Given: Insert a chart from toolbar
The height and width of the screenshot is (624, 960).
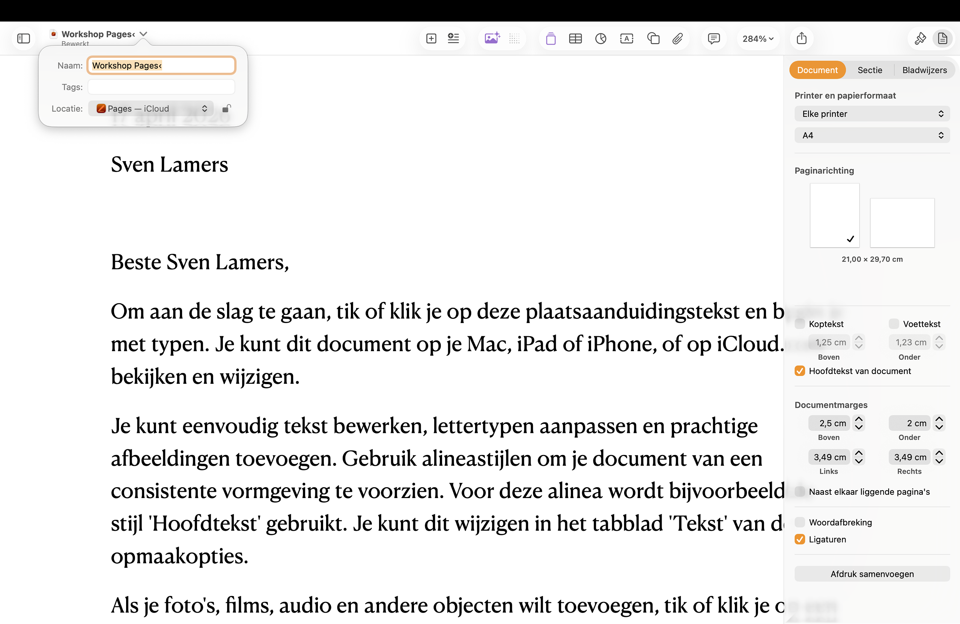Looking at the screenshot, I should coord(600,39).
